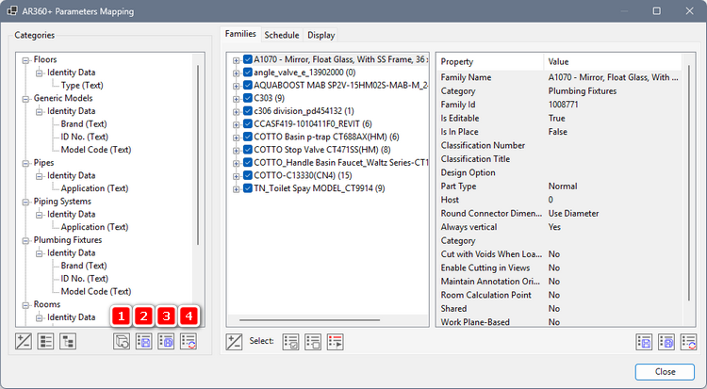
Task: Uncheck the c306 division_pd454132 checkbox
Action: pos(248,111)
